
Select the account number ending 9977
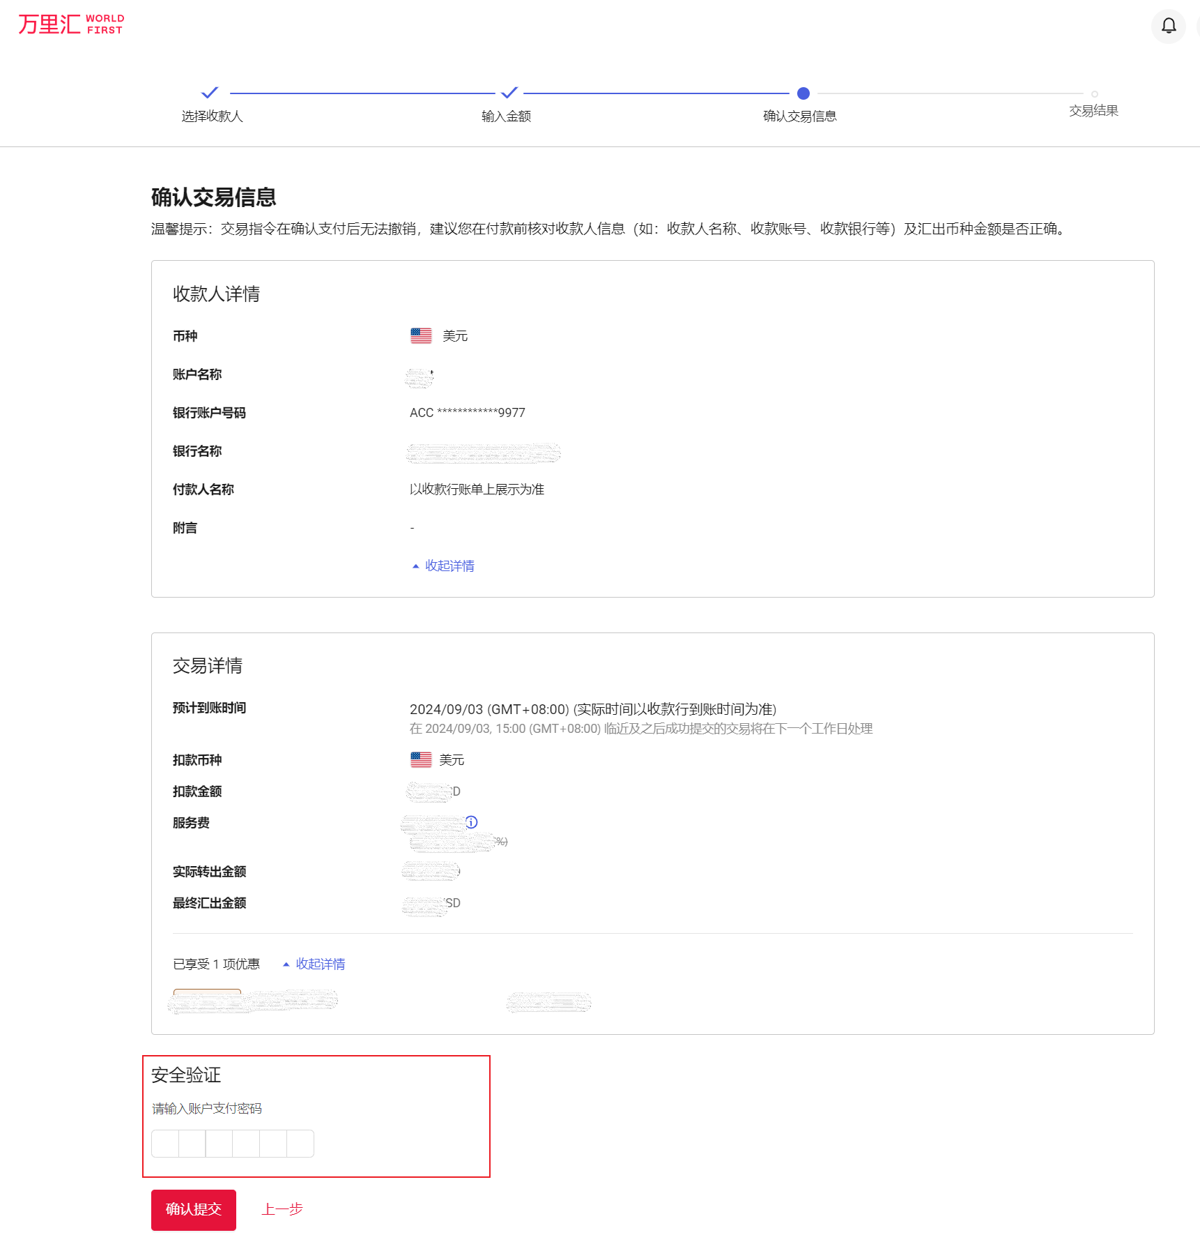468,413
